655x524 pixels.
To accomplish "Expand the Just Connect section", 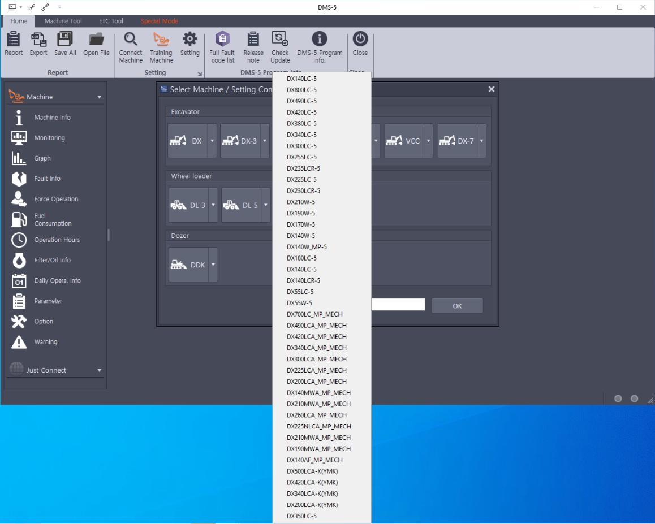I will (100, 371).
